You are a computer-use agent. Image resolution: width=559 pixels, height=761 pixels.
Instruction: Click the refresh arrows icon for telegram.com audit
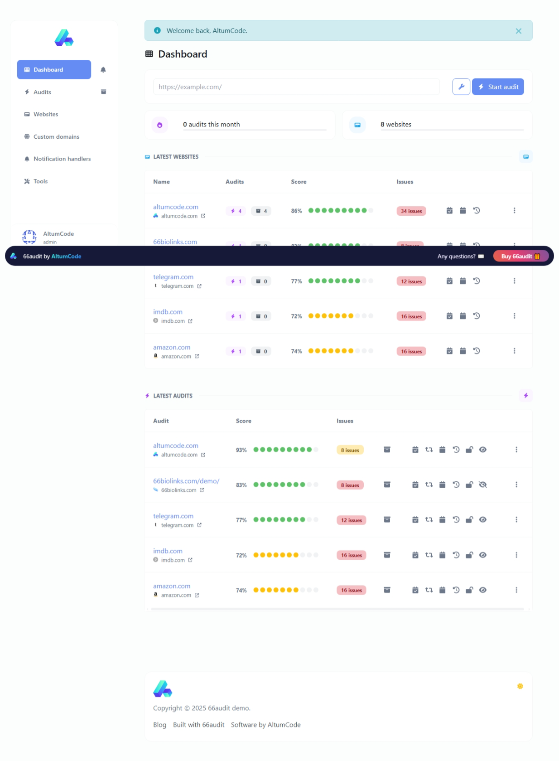429,520
